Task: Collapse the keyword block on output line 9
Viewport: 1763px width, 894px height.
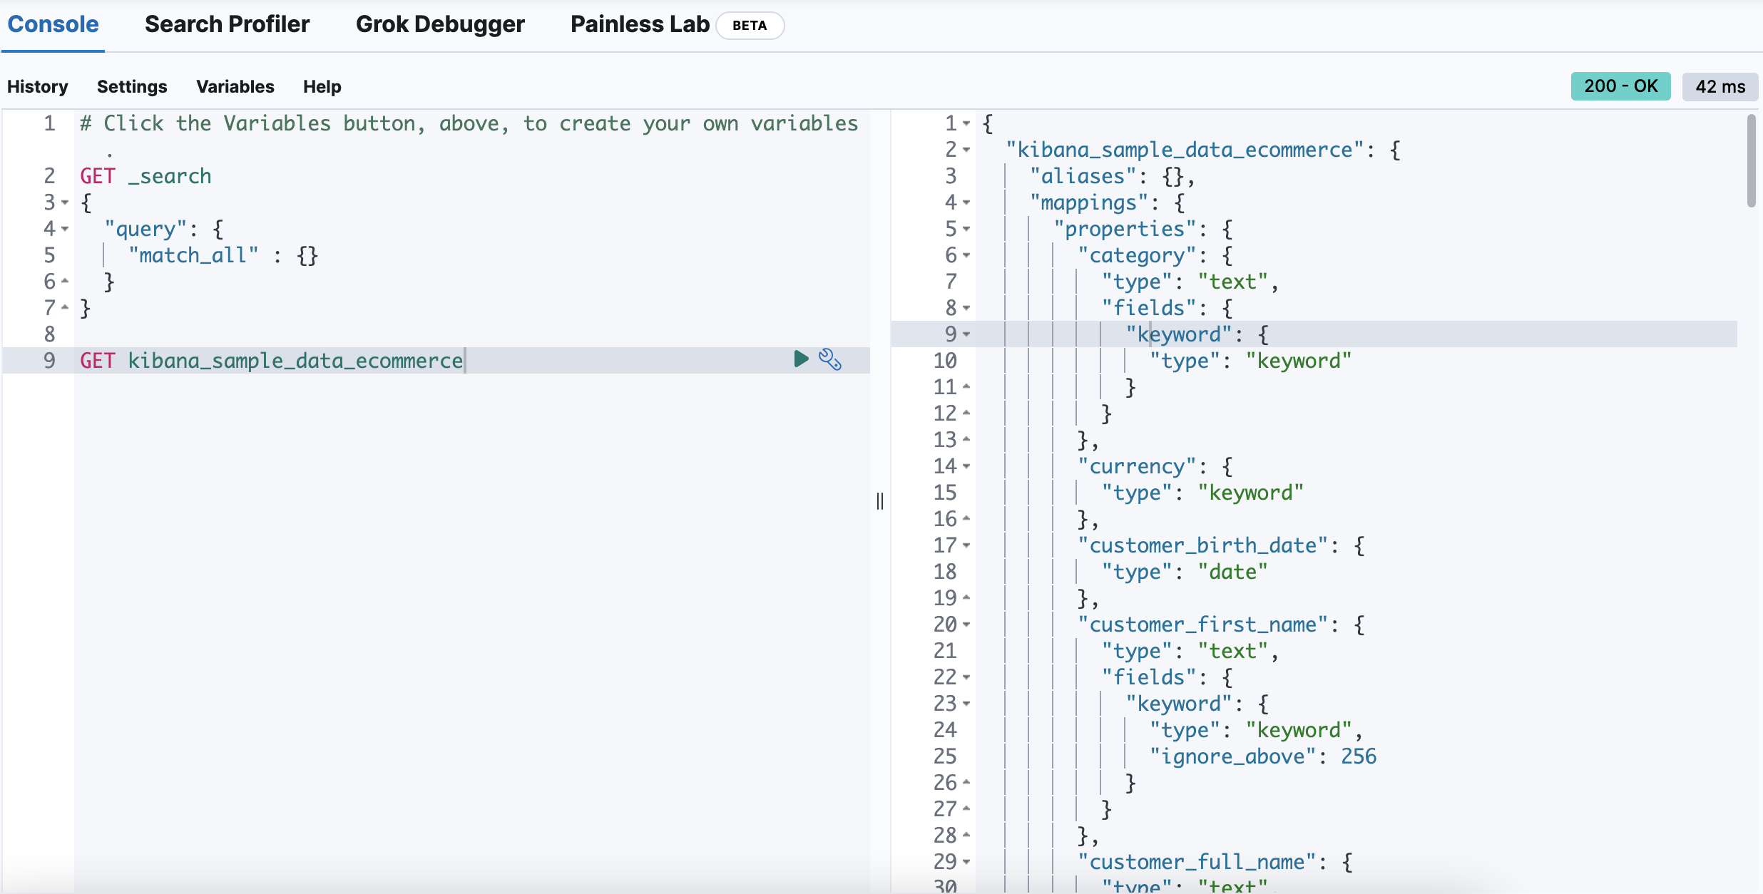Action: click(x=966, y=334)
